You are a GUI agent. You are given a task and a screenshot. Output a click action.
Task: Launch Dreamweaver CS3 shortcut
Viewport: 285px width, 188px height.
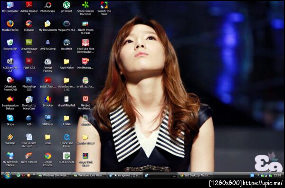point(29,46)
